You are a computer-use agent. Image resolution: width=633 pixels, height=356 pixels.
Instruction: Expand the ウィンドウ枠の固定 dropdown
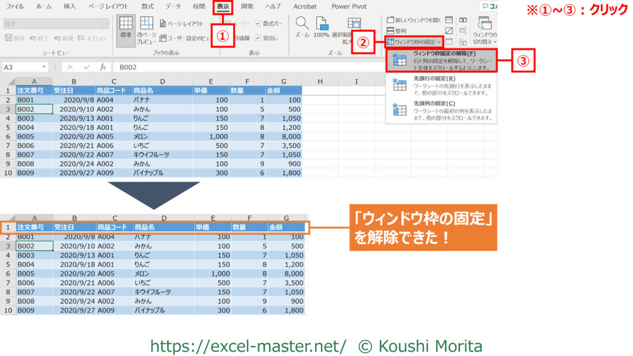[x=414, y=42]
